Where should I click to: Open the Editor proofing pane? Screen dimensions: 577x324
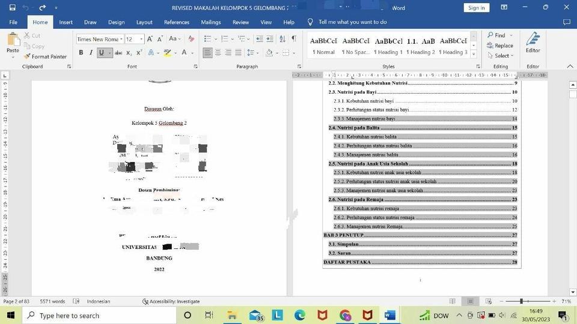coord(533,43)
